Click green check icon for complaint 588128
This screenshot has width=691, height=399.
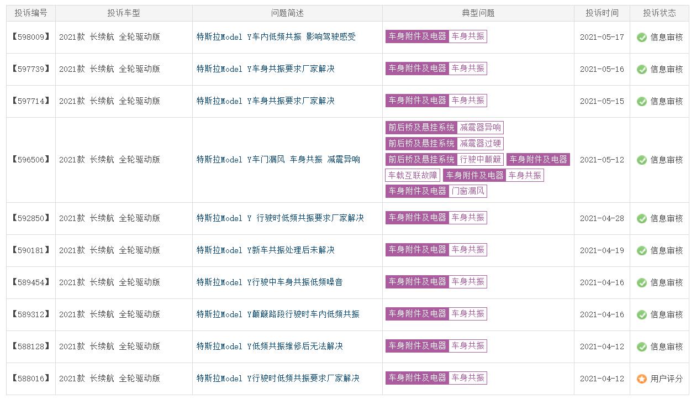pos(641,347)
